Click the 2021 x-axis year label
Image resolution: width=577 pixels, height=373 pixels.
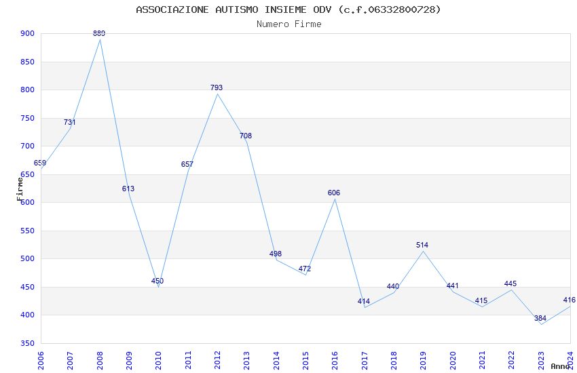coord(482,360)
